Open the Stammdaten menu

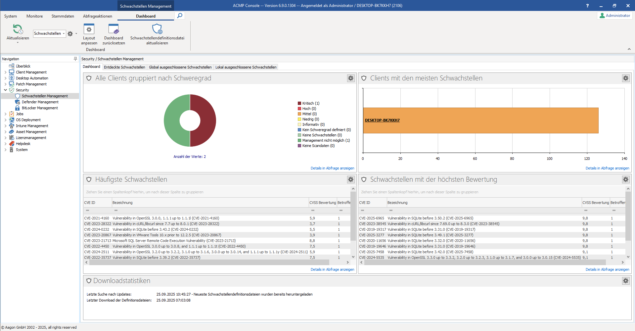[x=63, y=16]
